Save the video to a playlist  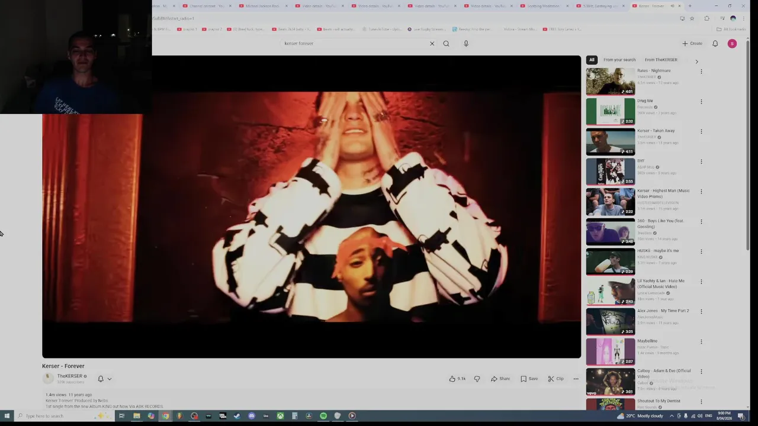529,379
